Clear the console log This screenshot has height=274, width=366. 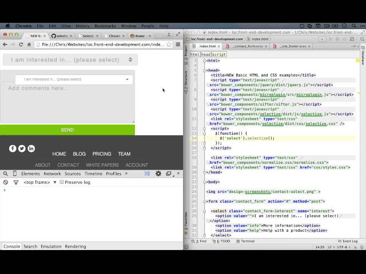[x=6, y=183]
